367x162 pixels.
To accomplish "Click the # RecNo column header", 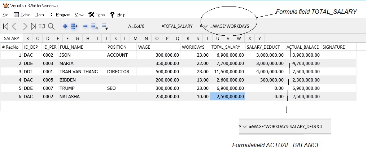I will (x=12, y=47).
